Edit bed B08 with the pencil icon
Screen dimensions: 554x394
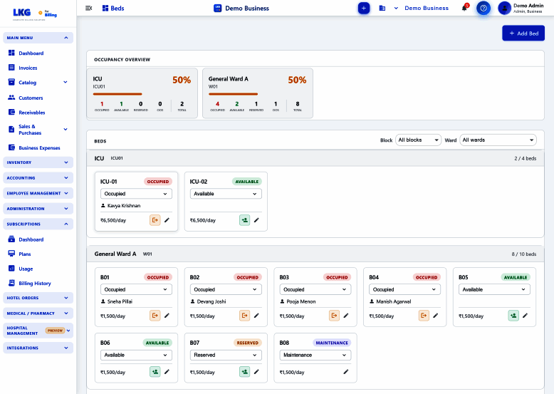(346, 372)
